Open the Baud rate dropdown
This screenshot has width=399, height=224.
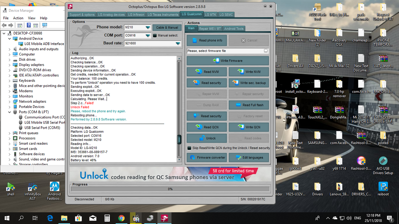tap(178, 43)
